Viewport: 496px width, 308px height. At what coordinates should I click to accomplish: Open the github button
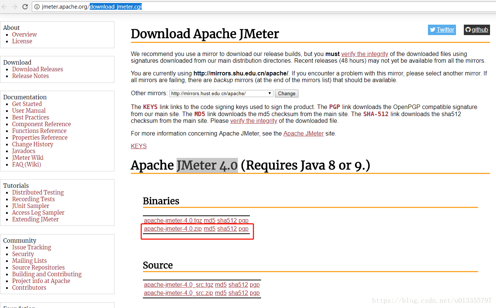[477, 30]
